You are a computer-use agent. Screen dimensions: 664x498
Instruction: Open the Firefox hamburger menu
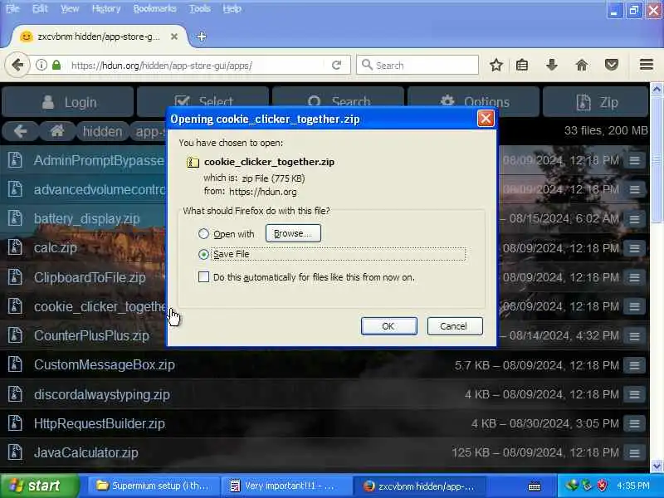click(x=647, y=65)
